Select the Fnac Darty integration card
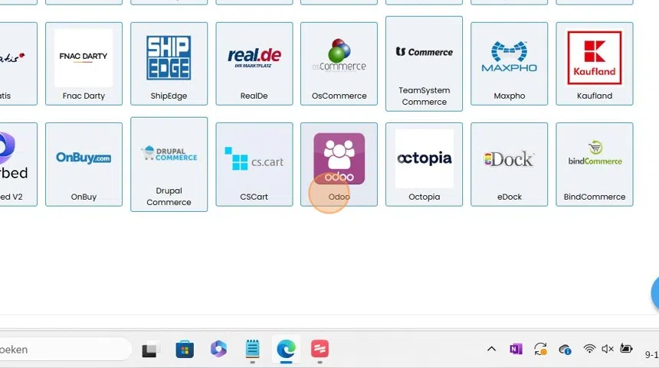 click(x=84, y=64)
